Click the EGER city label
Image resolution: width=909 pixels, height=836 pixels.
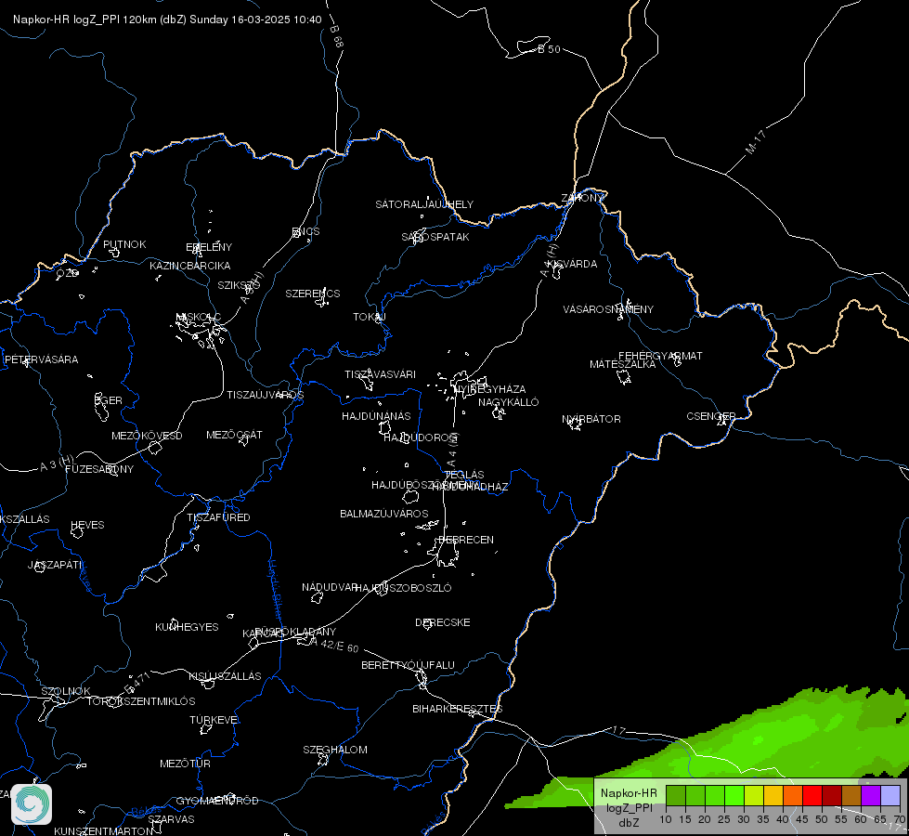109,400
